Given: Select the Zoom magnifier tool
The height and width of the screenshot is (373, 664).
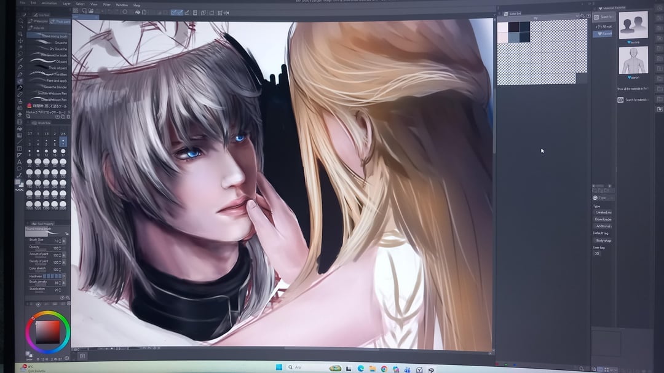Looking at the screenshot, I should (20, 20).
